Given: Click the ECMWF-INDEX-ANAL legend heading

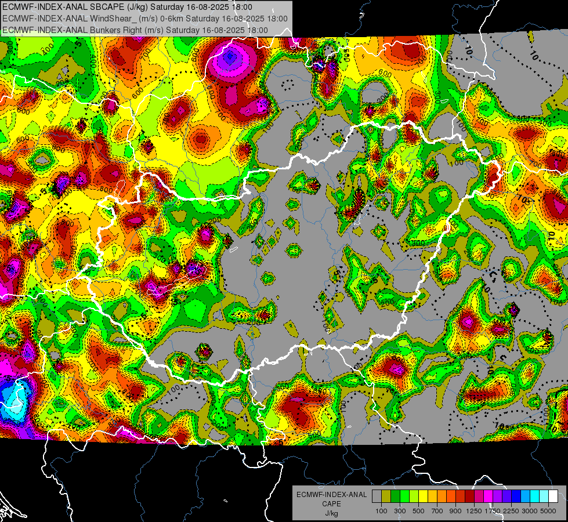Looking at the screenshot, I should [x=331, y=495].
